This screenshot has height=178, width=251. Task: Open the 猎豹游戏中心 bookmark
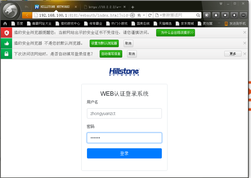[68, 24]
